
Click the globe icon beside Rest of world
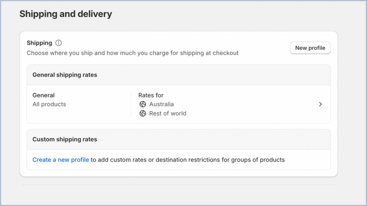coord(143,113)
